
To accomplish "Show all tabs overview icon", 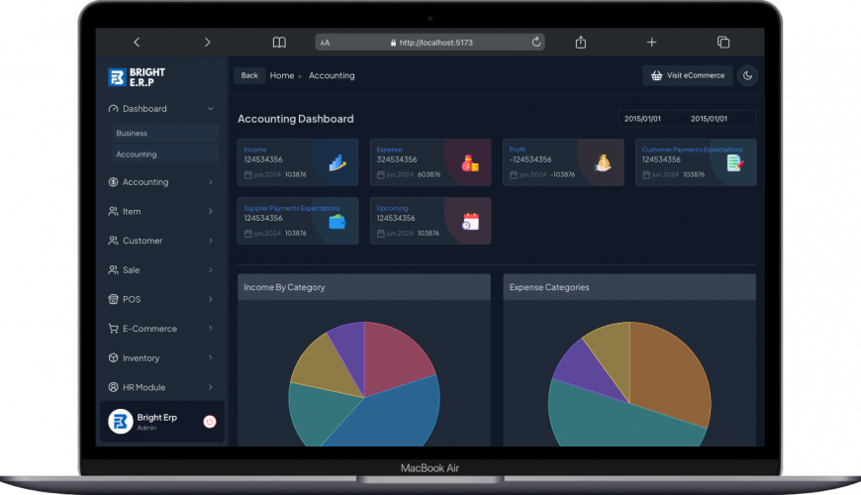I will pyautogui.click(x=723, y=43).
